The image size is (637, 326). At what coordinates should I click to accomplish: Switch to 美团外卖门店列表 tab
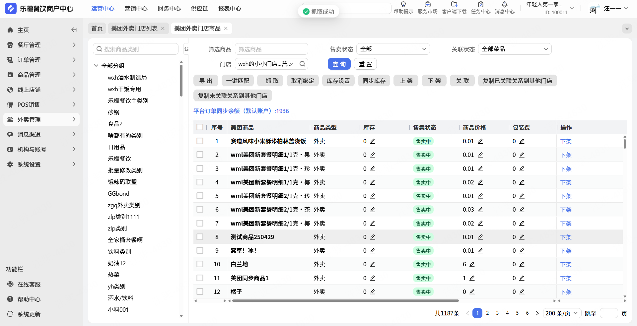tap(134, 29)
